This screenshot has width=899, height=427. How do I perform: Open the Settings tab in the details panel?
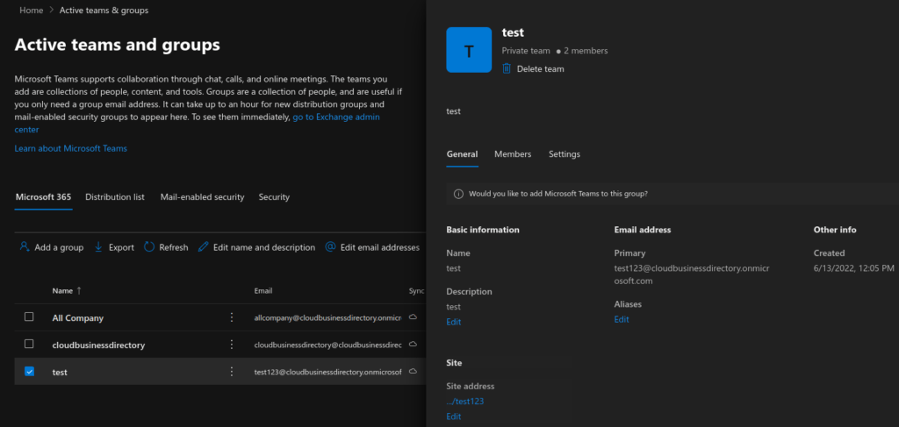pos(565,154)
